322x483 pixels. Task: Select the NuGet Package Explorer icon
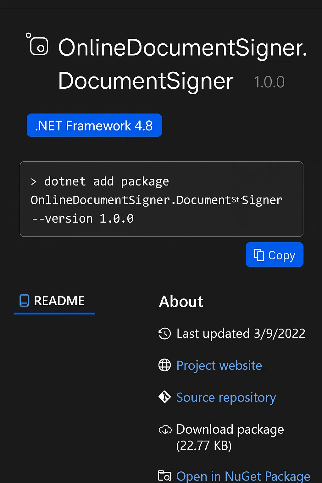tap(165, 475)
